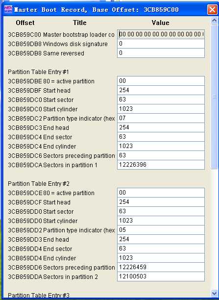
Task: Select the Same reversed value field
Action: (x=161, y=53)
